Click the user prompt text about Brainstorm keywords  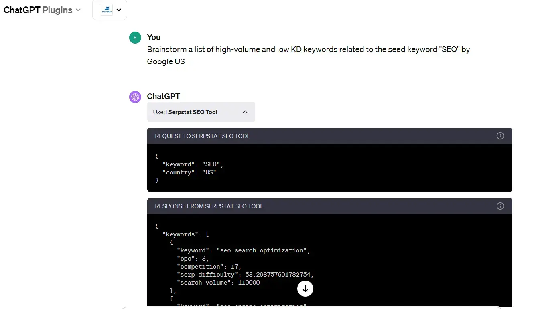coord(309,55)
